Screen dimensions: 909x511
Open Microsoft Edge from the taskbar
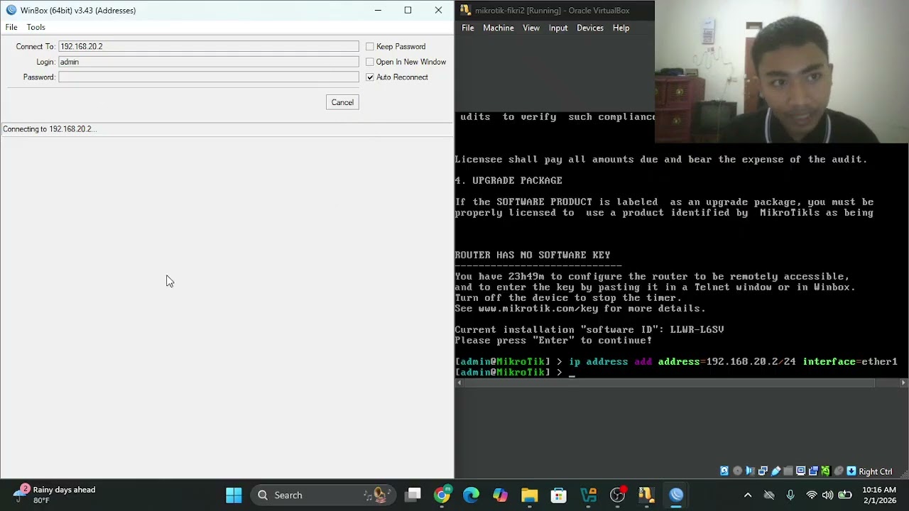[471, 495]
